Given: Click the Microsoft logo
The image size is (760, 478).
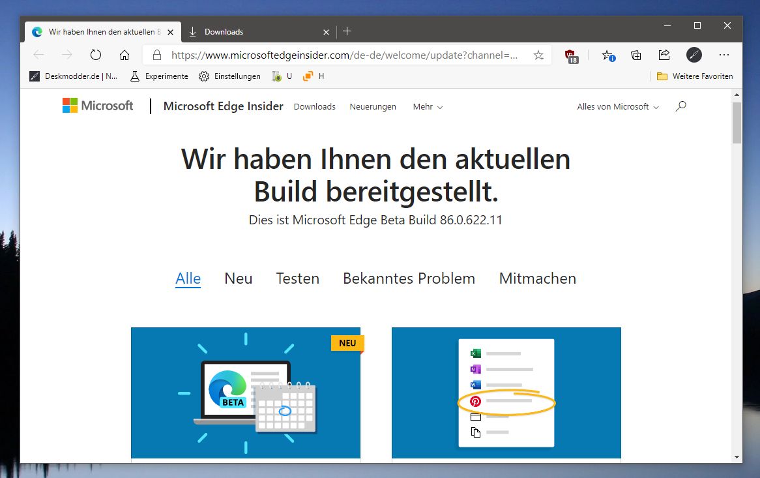Looking at the screenshot, I should click(x=97, y=105).
